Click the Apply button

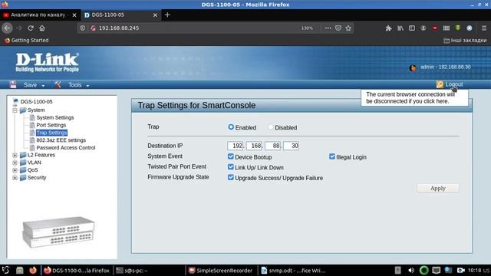click(438, 189)
